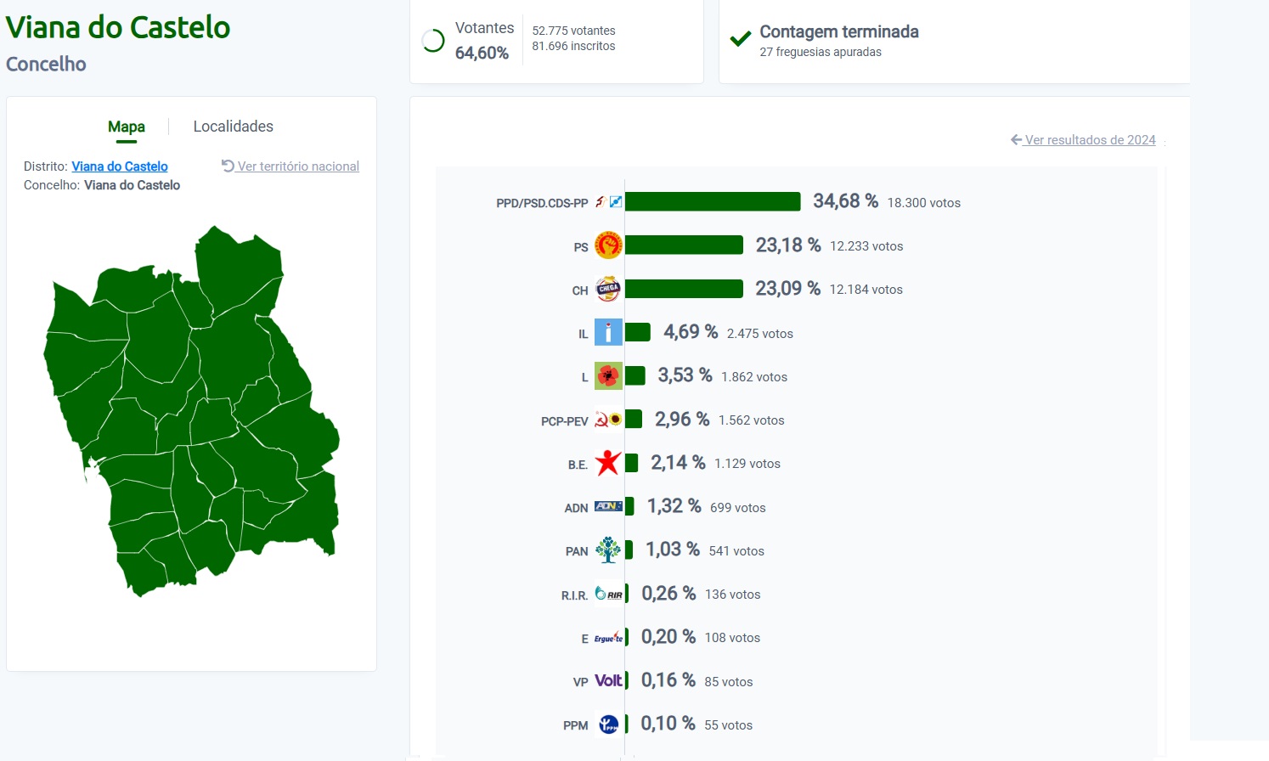Click the Iniciativa Liberal blue logo

[x=608, y=332]
